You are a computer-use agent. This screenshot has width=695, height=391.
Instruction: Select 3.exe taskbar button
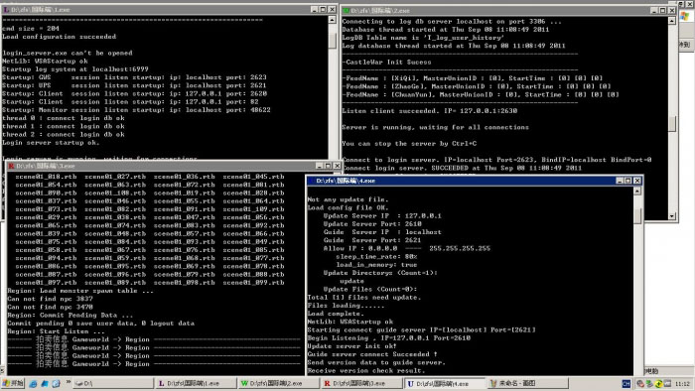[361, 383]
